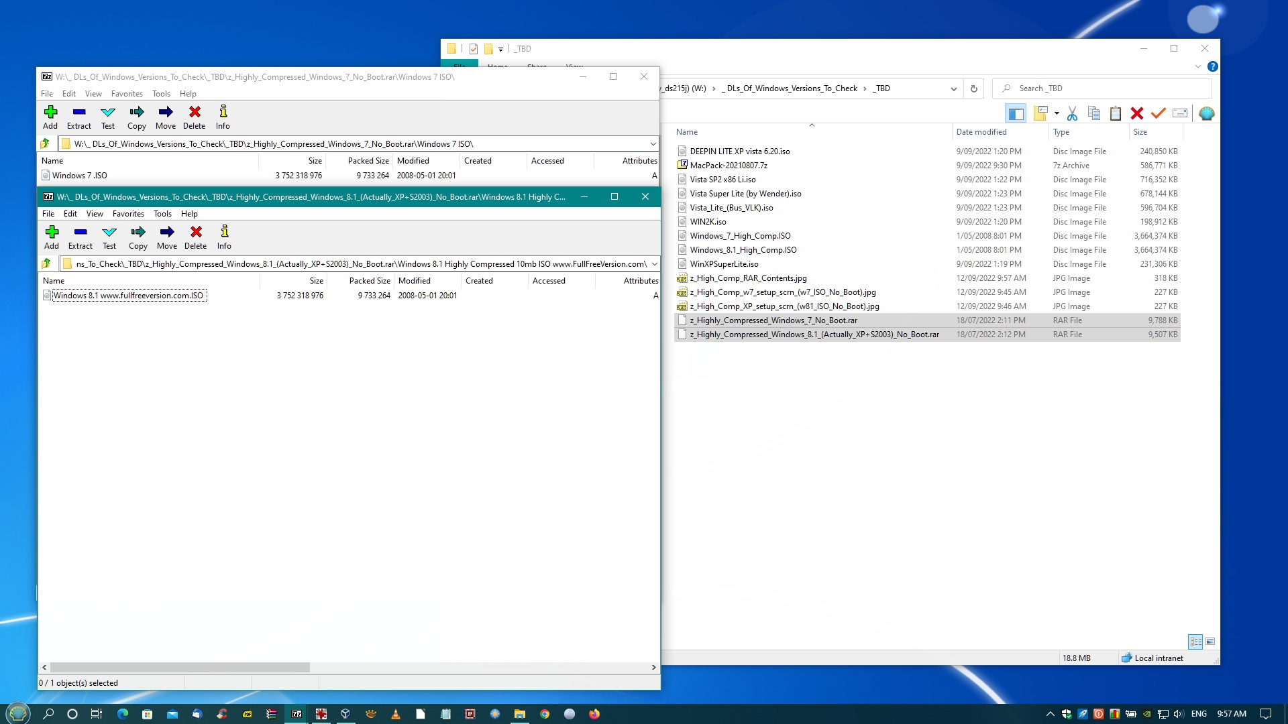This screenshot has height=724, width=1288.
Task: Click the Copy documents icon in Explorer toolbar
Action: (1094, 113)
